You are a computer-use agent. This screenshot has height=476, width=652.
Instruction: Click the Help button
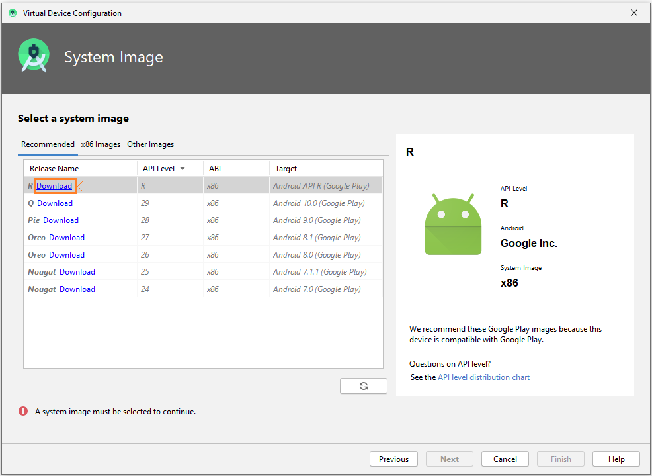coord(616,459)
